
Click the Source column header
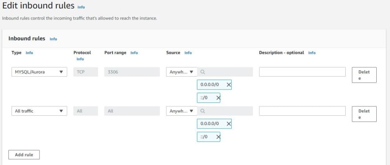pyautogui.click(x=173, y=53)
